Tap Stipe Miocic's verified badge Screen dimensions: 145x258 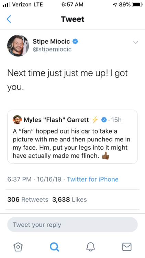75,41
